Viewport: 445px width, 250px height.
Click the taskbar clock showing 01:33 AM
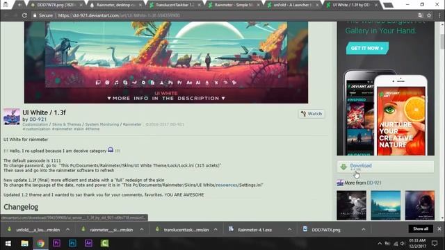click(x=417, y=244)
